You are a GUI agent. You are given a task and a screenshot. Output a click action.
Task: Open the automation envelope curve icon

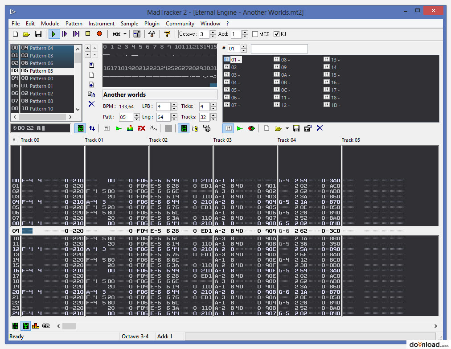click(153, 128)
